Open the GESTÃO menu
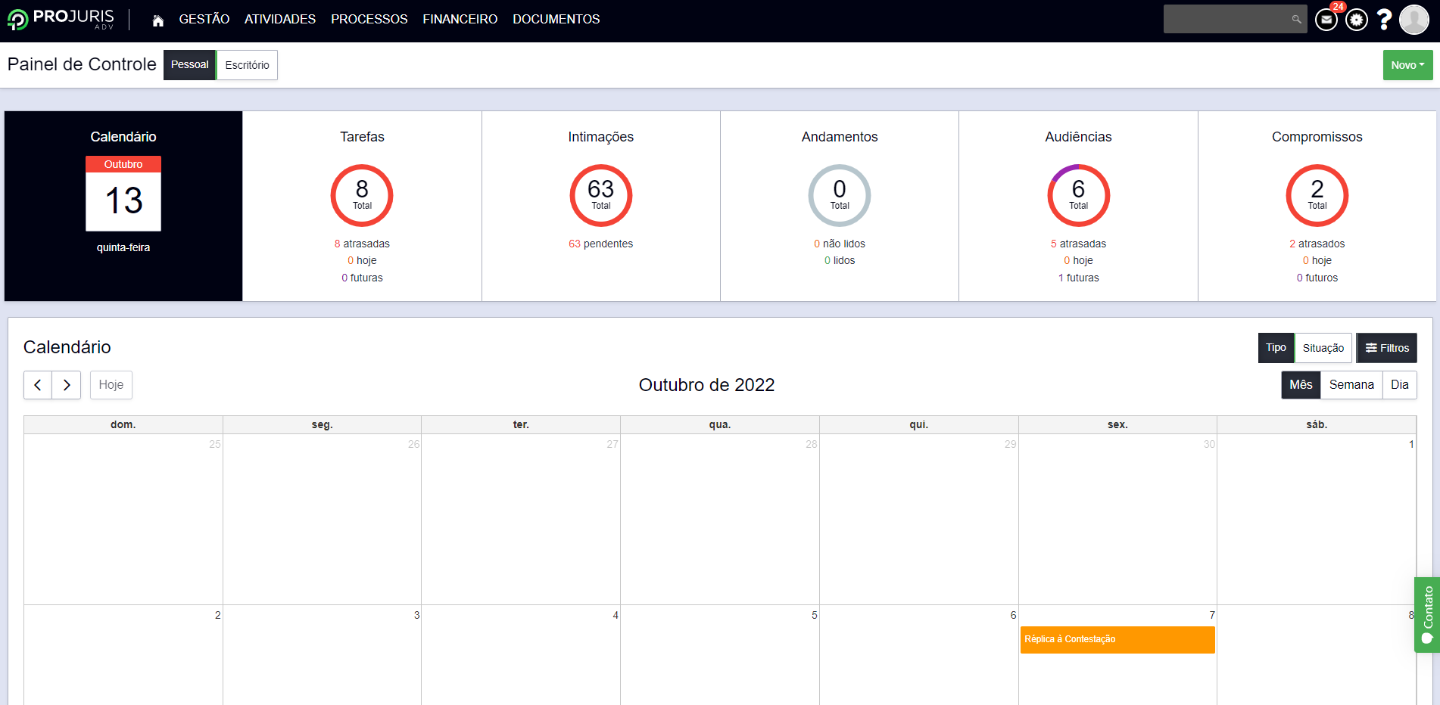 (204, 20)
